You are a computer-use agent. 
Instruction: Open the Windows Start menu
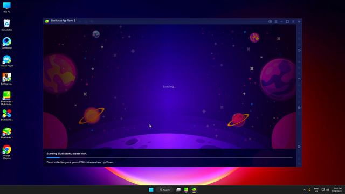click(151, 190)
